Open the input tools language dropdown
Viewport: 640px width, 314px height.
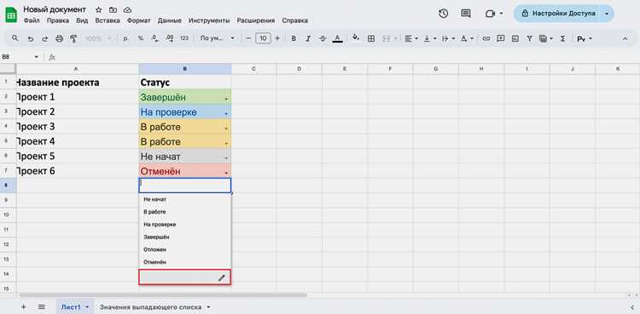(585, 38)
